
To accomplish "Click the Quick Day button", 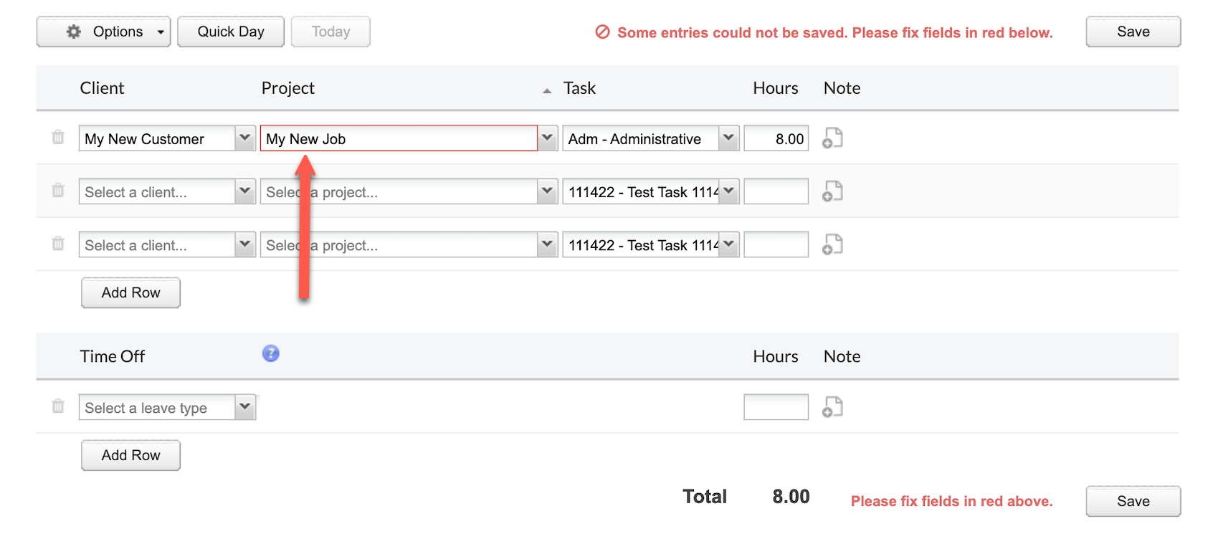I will tap(231, 32).
